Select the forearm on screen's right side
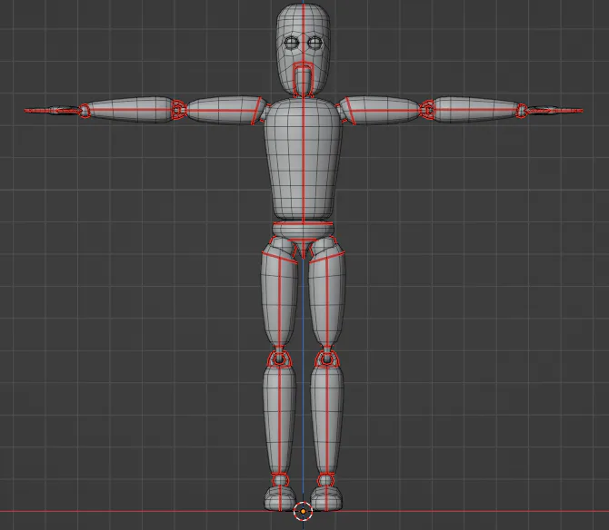The image size is (609, 530). (477, 110)
